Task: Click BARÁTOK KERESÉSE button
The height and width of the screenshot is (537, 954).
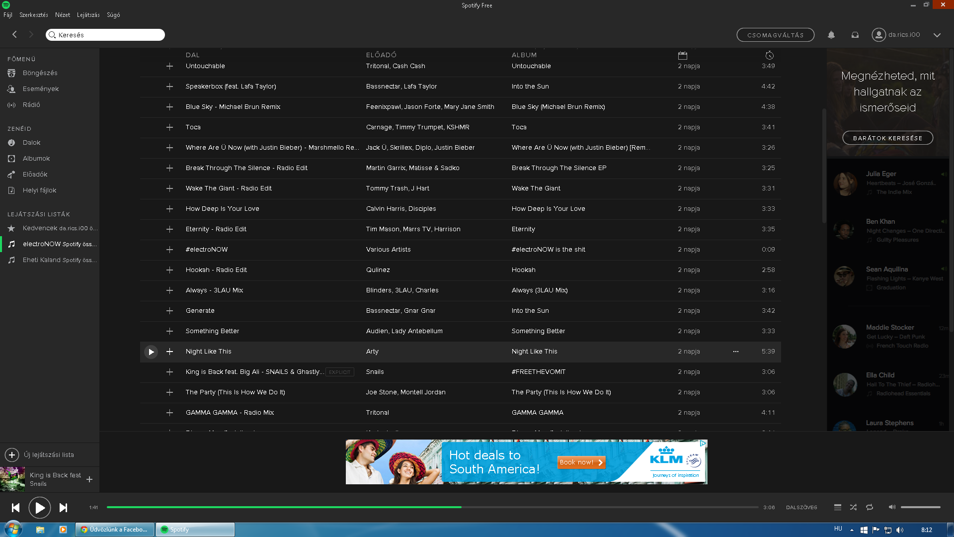Action: click(x=887, y=138)
